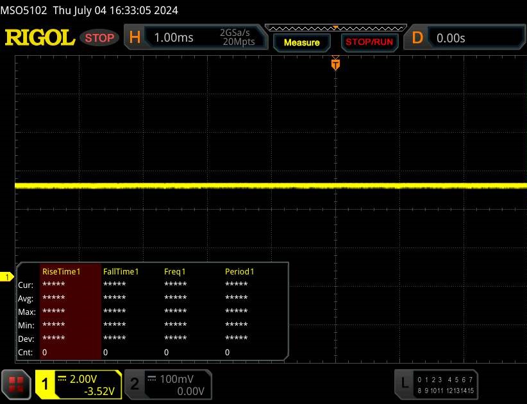Enable channel 2 using its number badge
This screenshot has width=527, height=404.
(x=135, y=384)
